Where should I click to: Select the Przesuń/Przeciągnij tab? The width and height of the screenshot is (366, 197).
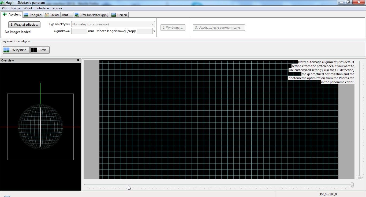tap(91, 15)
